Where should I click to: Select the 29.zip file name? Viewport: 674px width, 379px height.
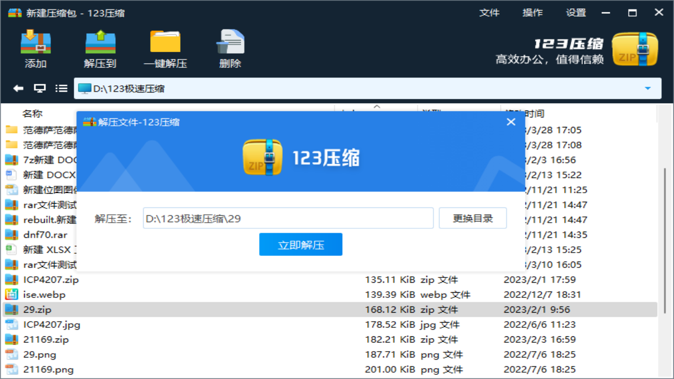pos(37,310)
